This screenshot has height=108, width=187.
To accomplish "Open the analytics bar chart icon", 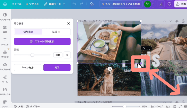I will point(161,4).
